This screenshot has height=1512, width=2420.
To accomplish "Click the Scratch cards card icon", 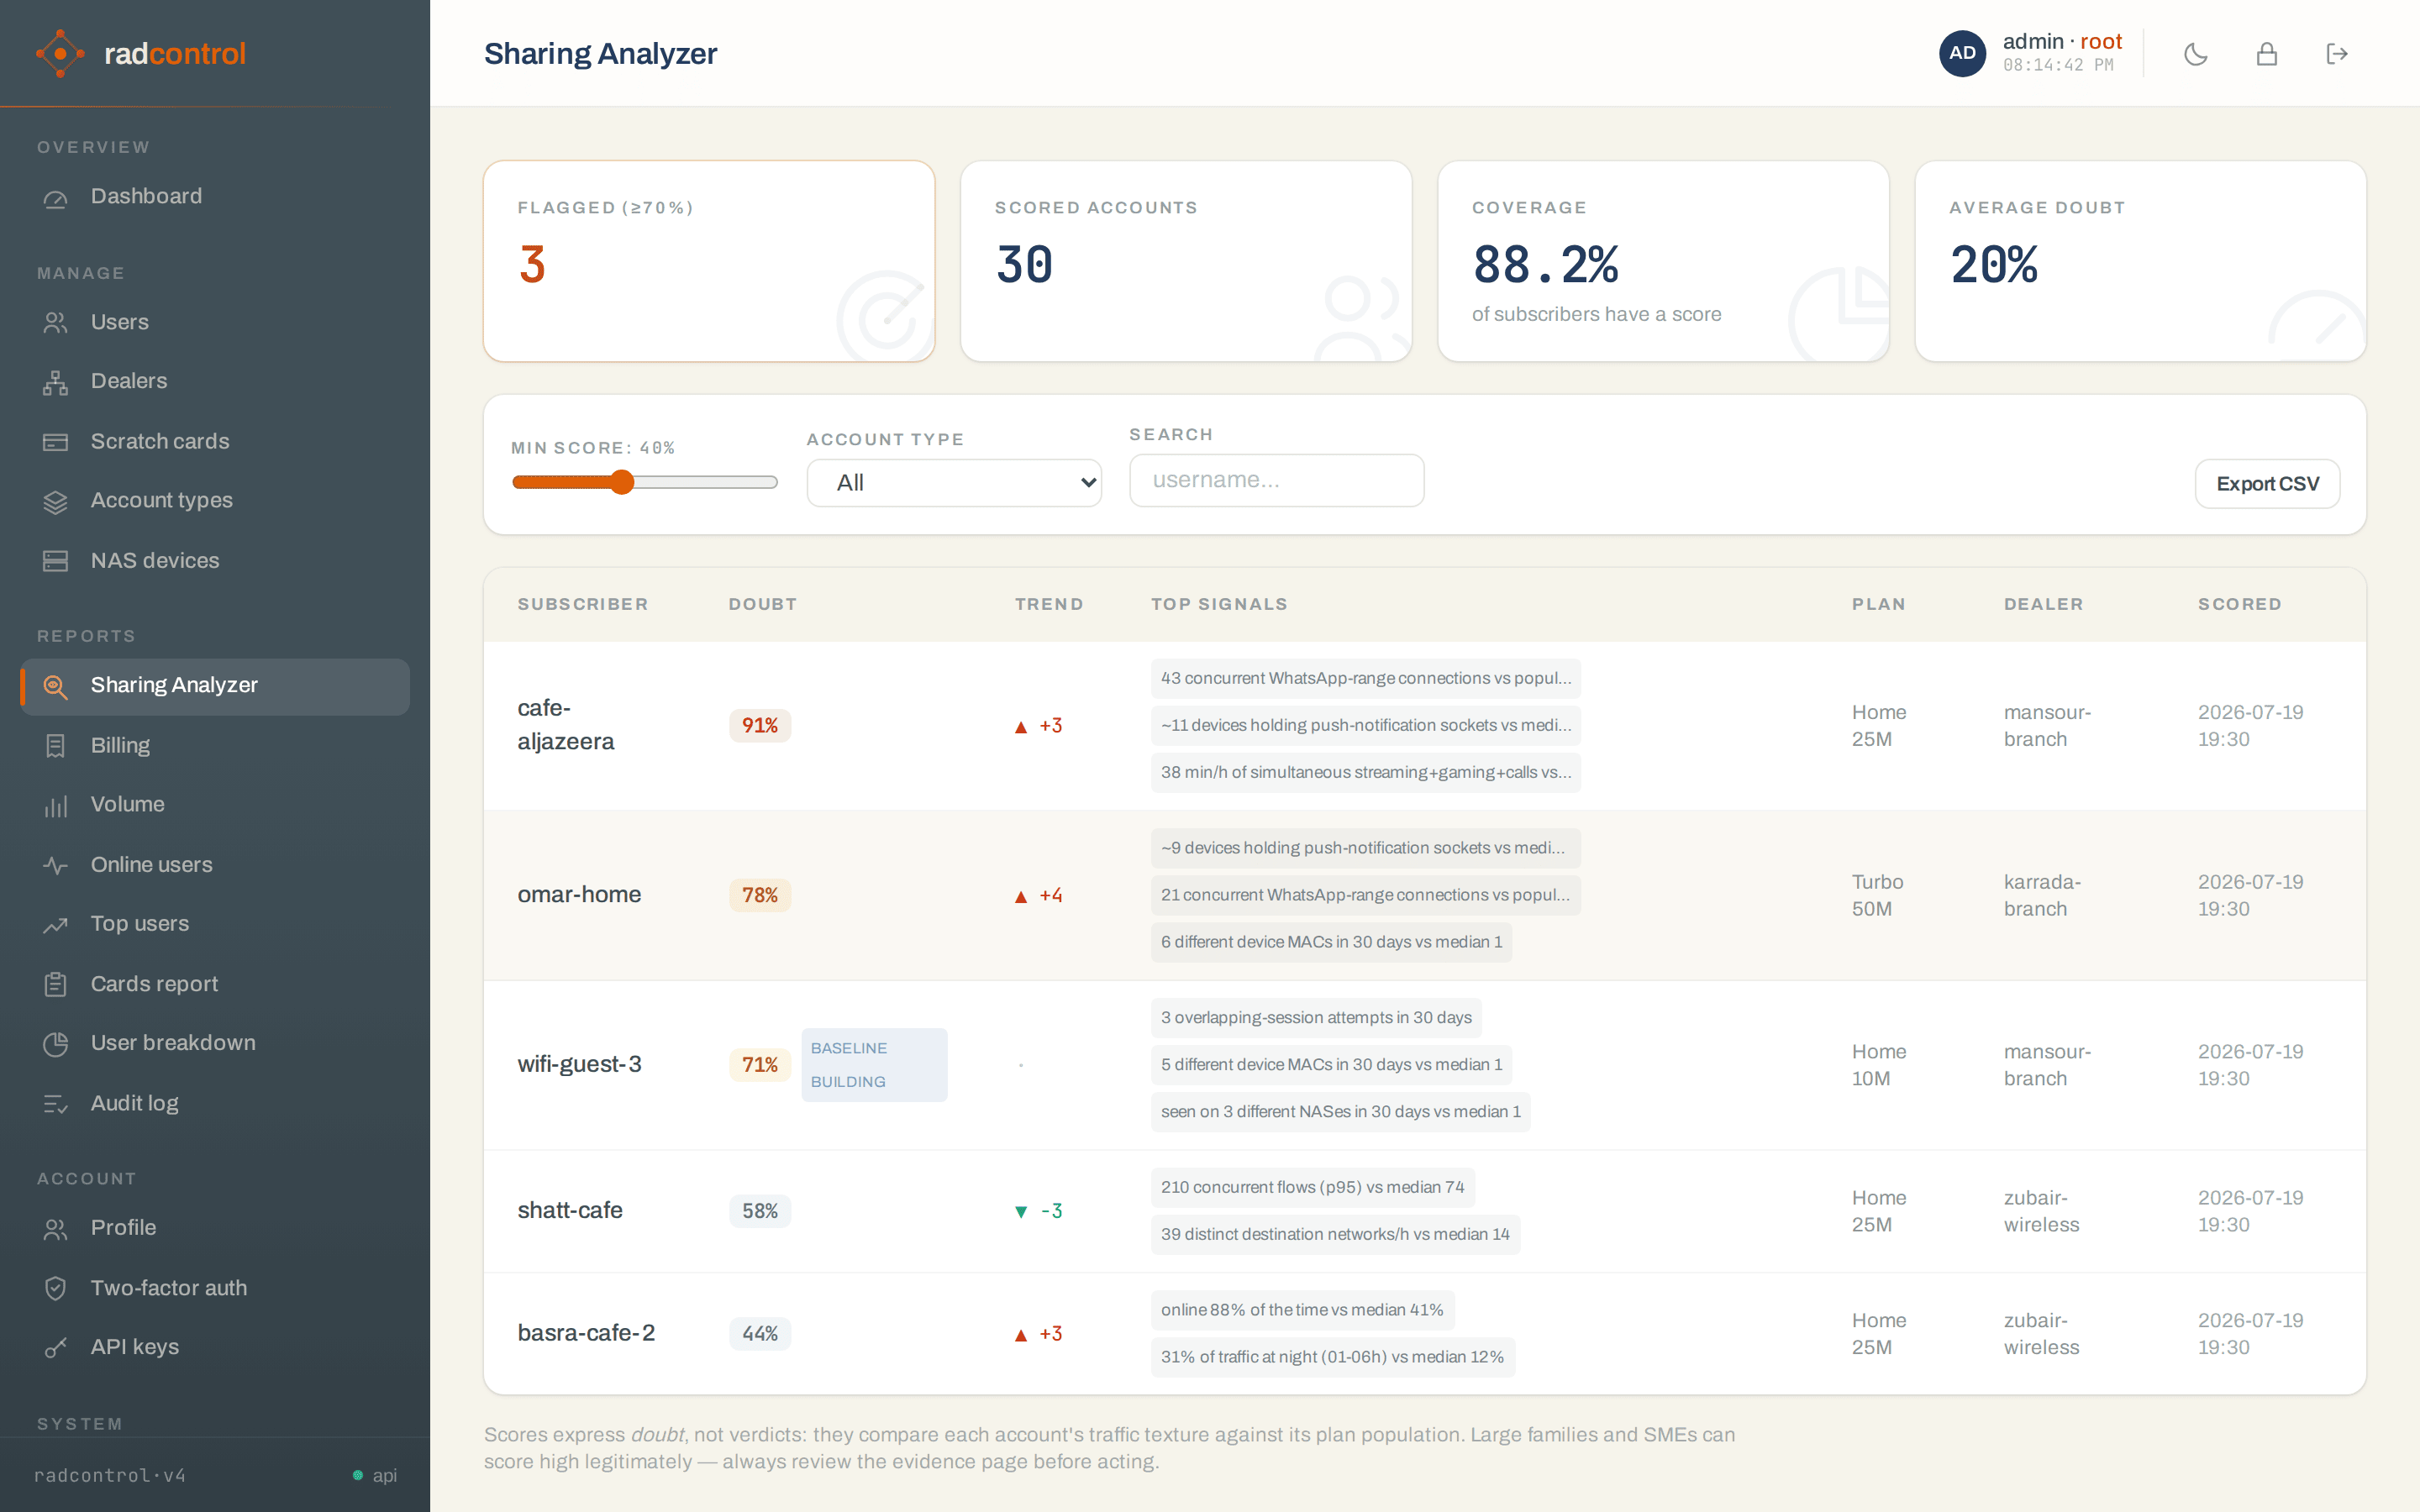I will point(56,442).
